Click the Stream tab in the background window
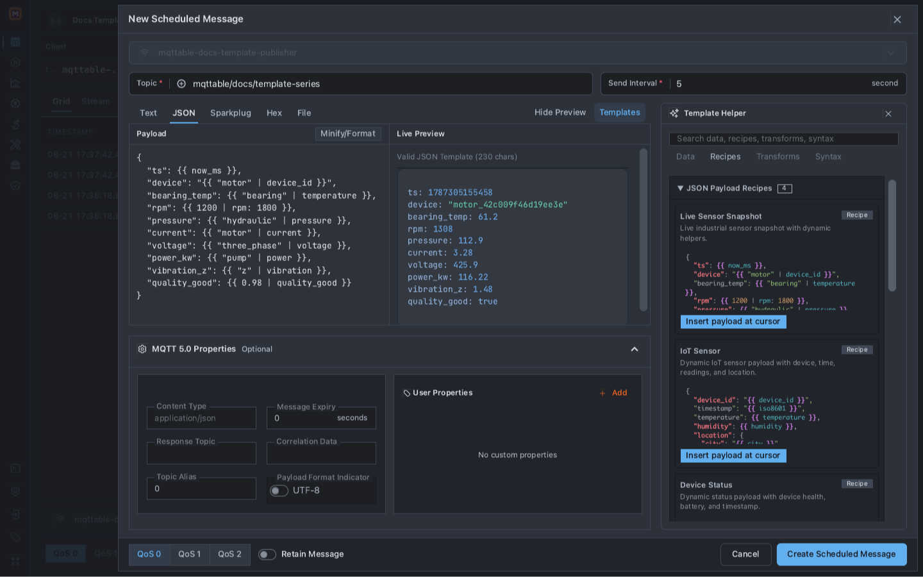 coord(96,101)
